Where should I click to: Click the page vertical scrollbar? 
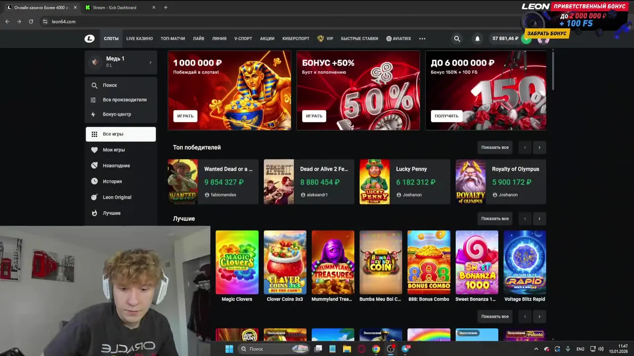[x=553, y=70]
